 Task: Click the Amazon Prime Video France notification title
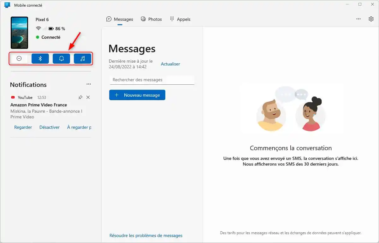click(38, 105)
